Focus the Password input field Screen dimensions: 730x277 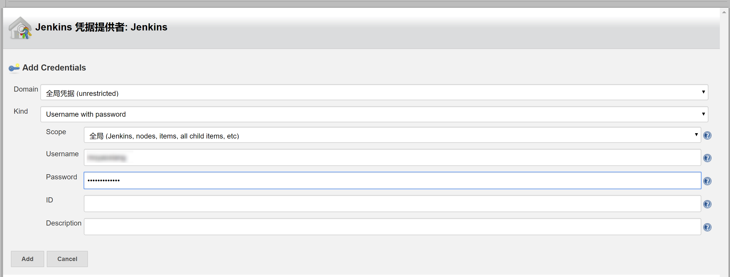tap(392, 181)
